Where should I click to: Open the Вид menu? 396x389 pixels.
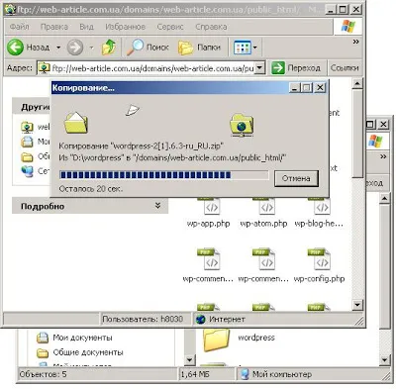(x=86, y=27)
